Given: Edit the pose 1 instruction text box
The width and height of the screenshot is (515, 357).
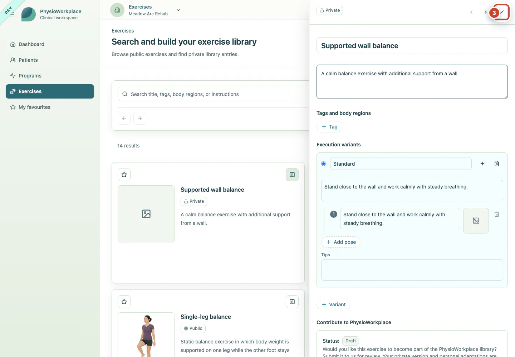Looking at the screenshot, I should tap(400, 218).
